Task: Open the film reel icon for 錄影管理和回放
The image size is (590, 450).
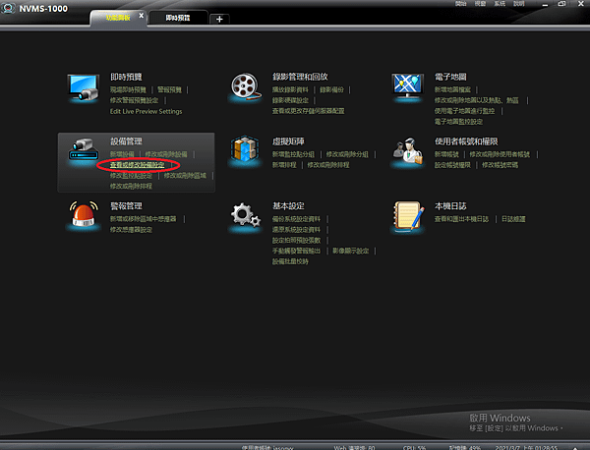Action: [245, 86]
